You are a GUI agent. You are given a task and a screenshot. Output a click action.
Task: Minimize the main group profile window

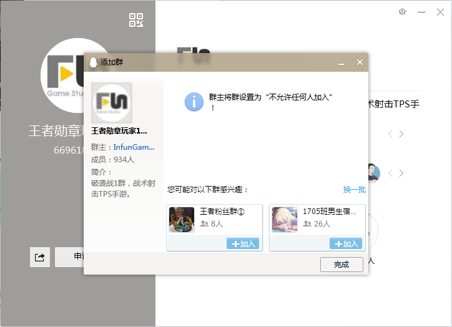click(x=421, y=12)
